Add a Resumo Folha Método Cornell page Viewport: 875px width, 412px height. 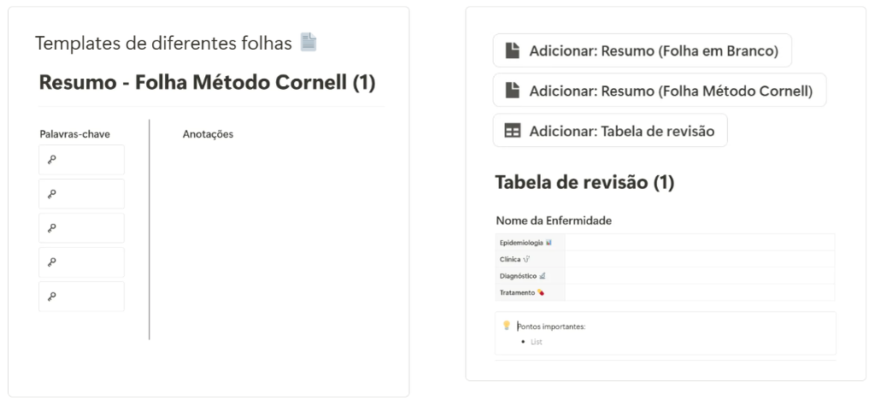tap(660, 91)
